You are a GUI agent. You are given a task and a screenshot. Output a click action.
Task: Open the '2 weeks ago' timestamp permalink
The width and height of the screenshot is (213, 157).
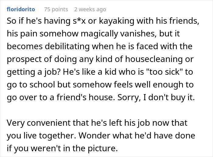pyautogui.click(x=90, y=9)
